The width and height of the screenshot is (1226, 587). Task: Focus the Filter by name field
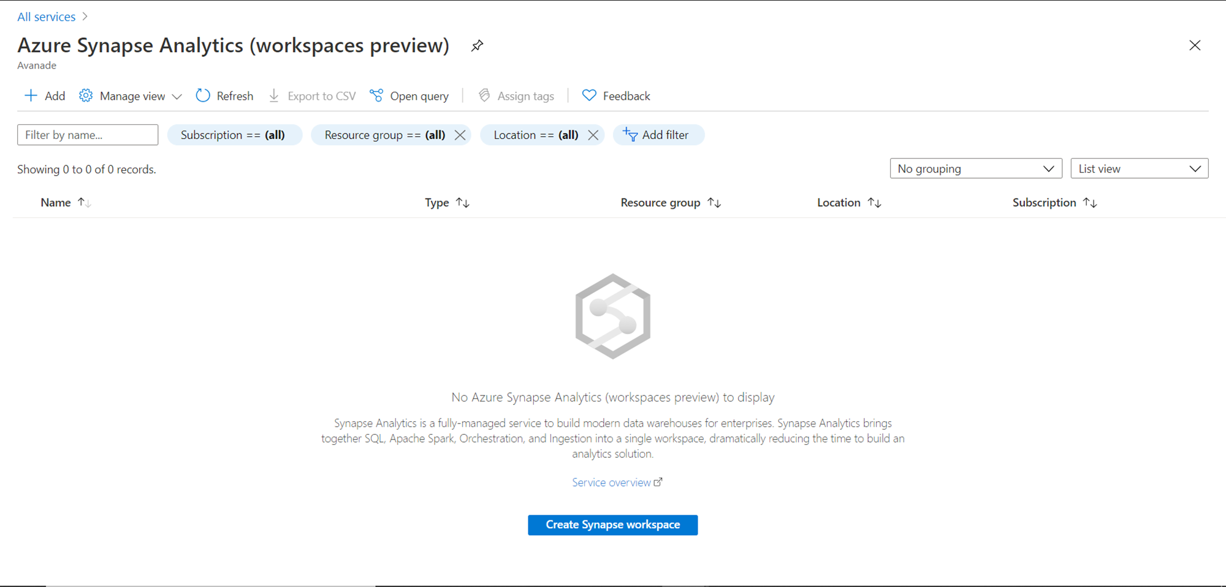(88, 135)
